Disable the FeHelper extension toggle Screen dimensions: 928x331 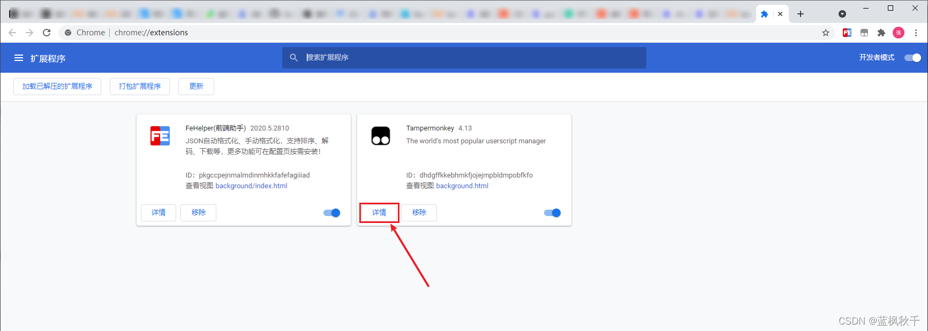point(332,213)
